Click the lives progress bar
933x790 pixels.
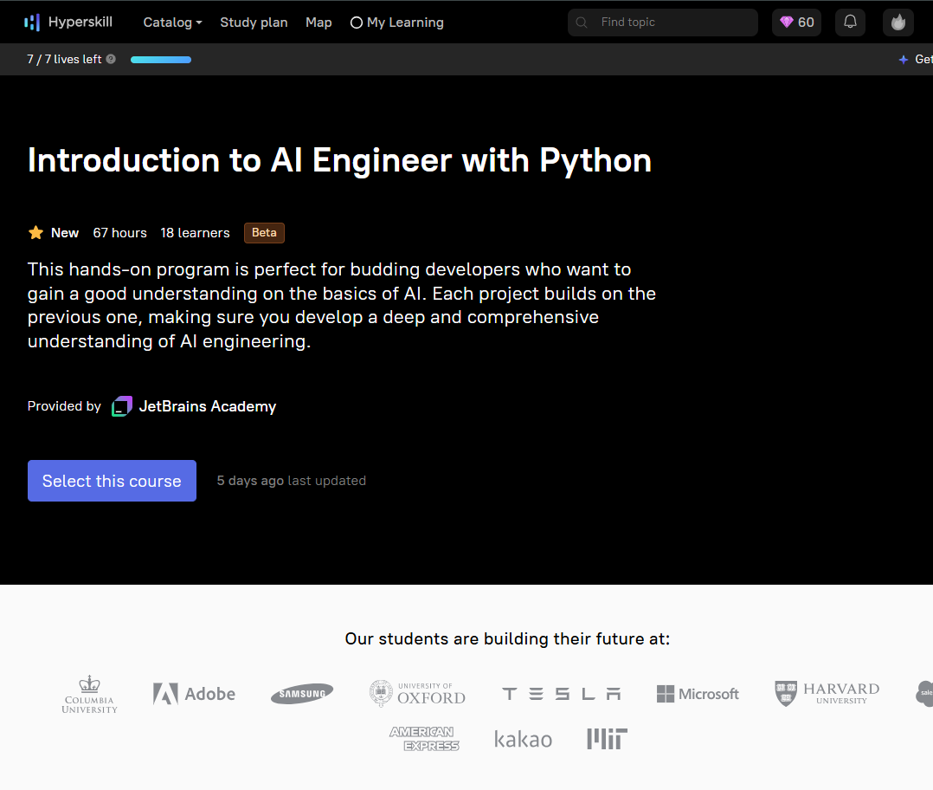[x=161, y=60]
